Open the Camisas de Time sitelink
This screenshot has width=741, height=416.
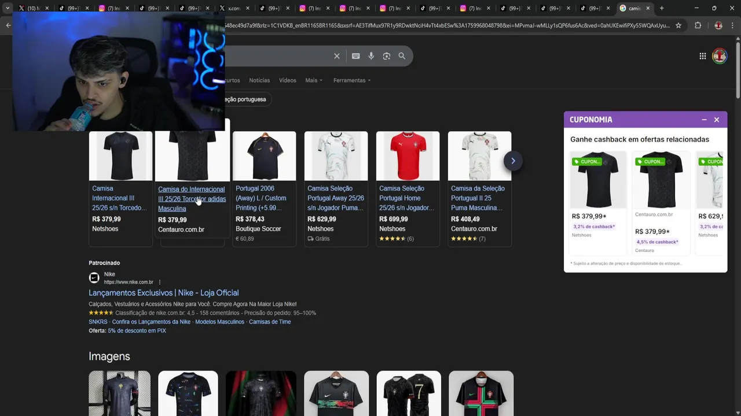click(270, 322)
